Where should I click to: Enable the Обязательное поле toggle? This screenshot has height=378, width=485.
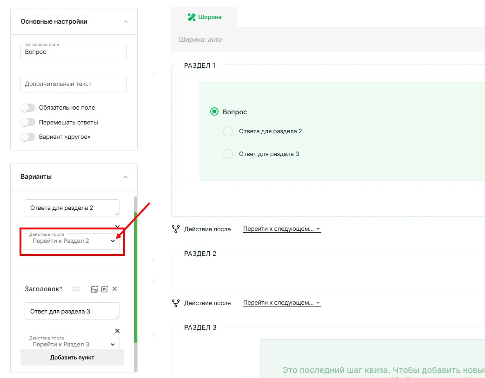coord(28,108)
